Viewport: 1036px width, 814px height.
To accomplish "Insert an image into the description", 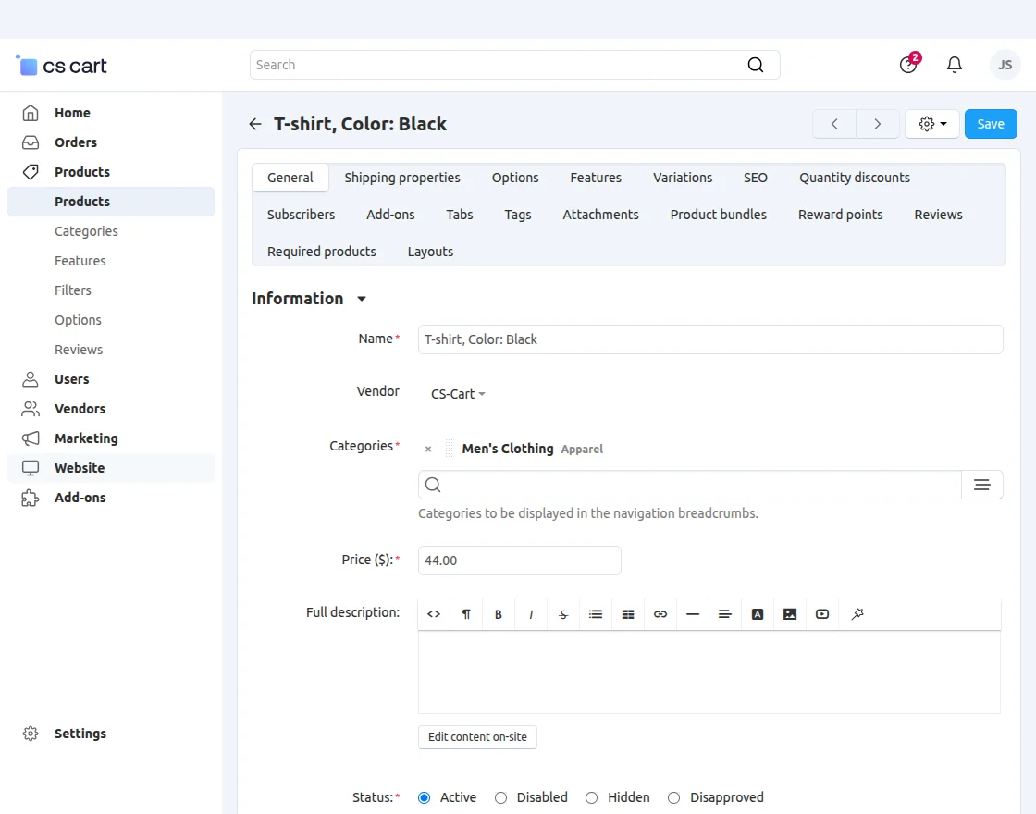I will pos(790,614).
